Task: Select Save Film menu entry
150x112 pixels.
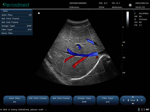Action: (x=16, y=33)
